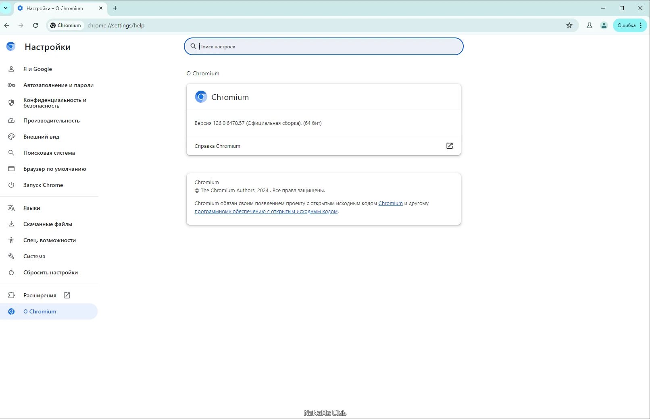
Task: Focus the Поиск настроек search field
Action: pos(324,46)
